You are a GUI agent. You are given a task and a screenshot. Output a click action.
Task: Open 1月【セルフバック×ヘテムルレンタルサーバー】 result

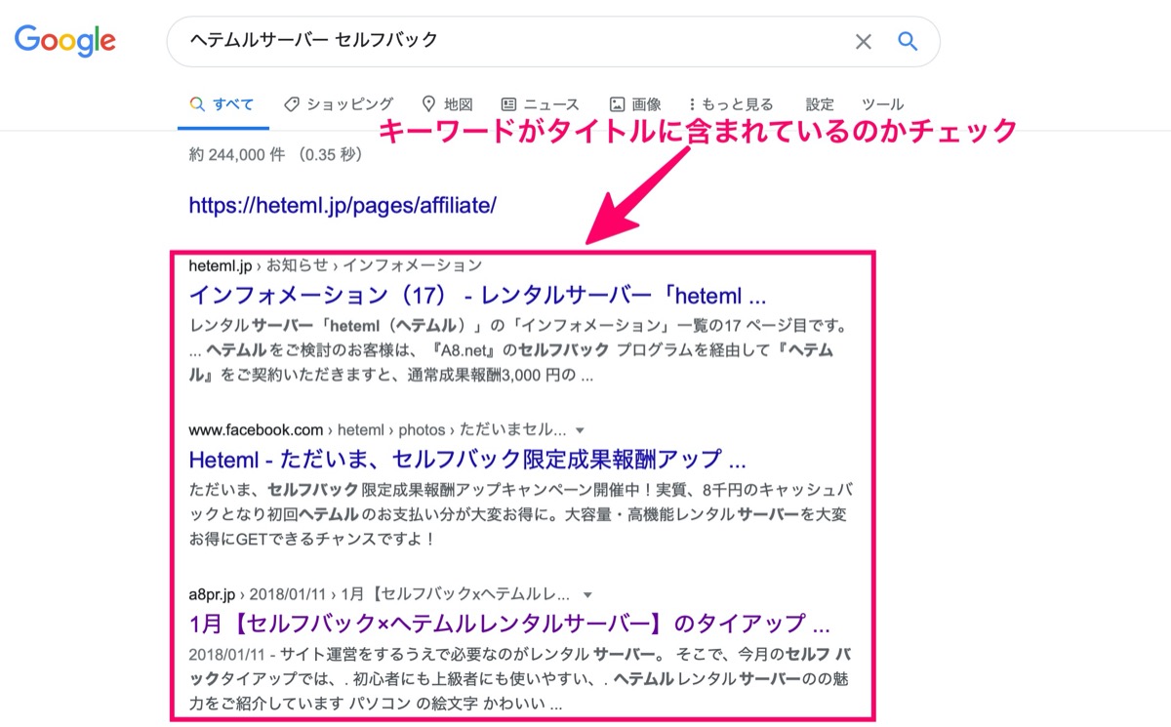pyautogui.click(x=509, y=623)
